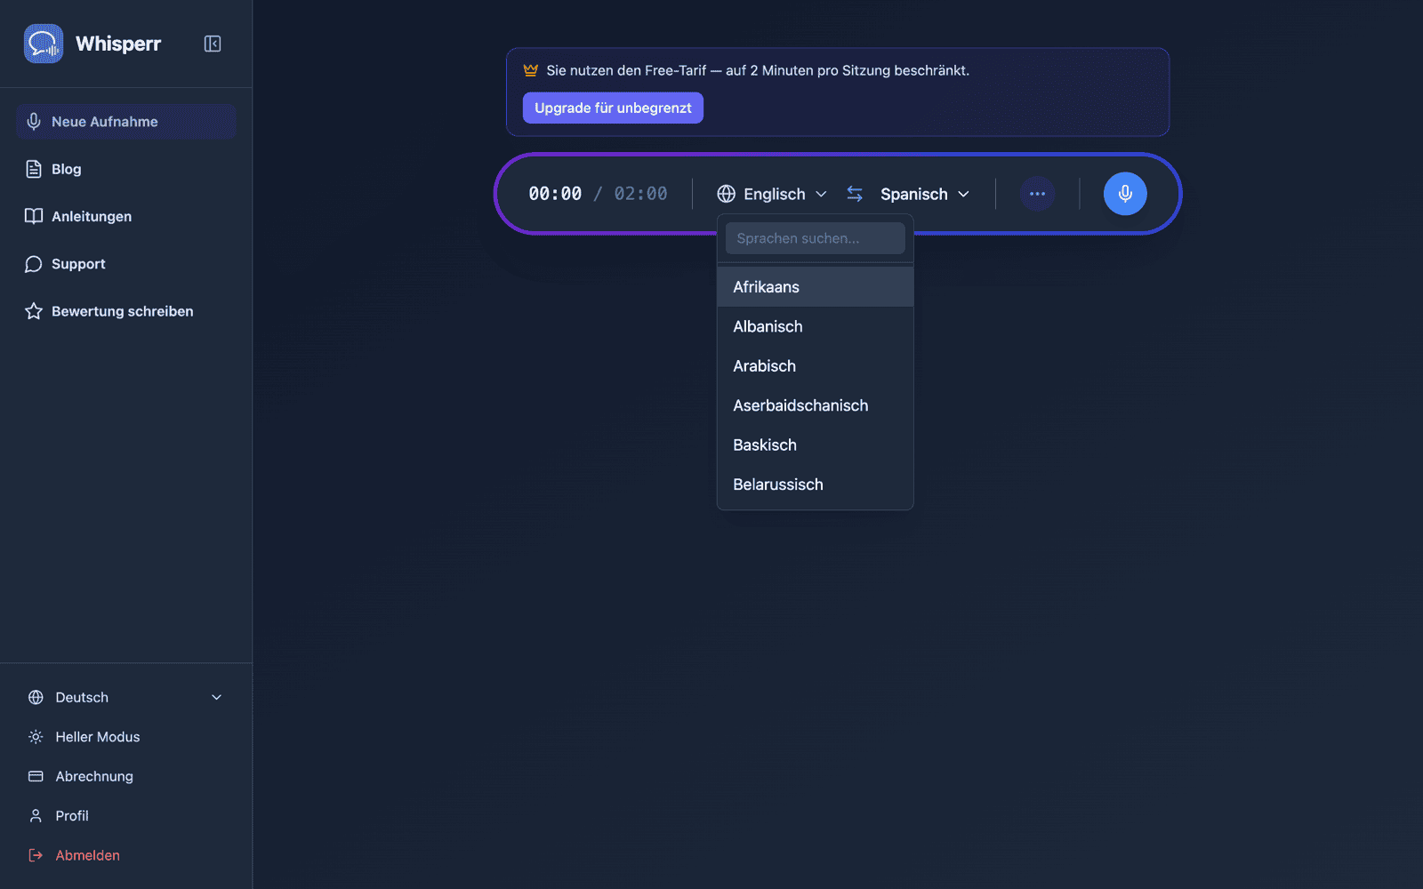Open the Spanisch target language dropdown
1423x889 pixels.
coord(925,194)
